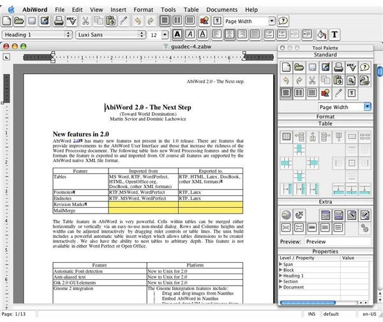Cut selection with main toolbar scissors icon
This screenshot has height=322, width=383.
[86, 21]
